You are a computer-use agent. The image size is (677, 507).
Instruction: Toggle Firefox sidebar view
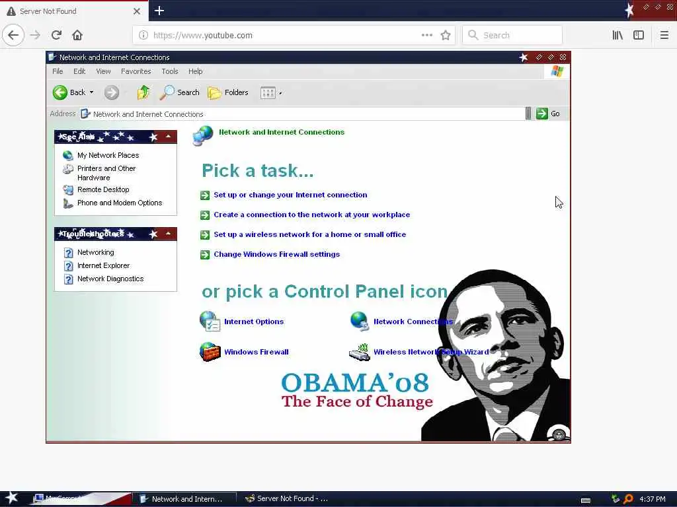[x=639, y=36]
